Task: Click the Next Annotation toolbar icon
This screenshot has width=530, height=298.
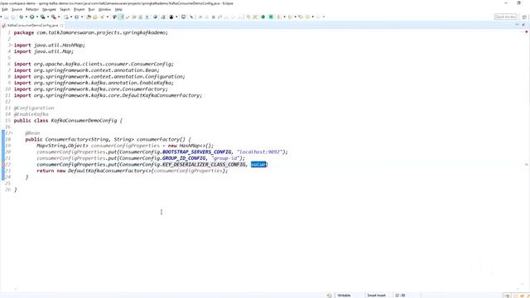Action: 278,17
